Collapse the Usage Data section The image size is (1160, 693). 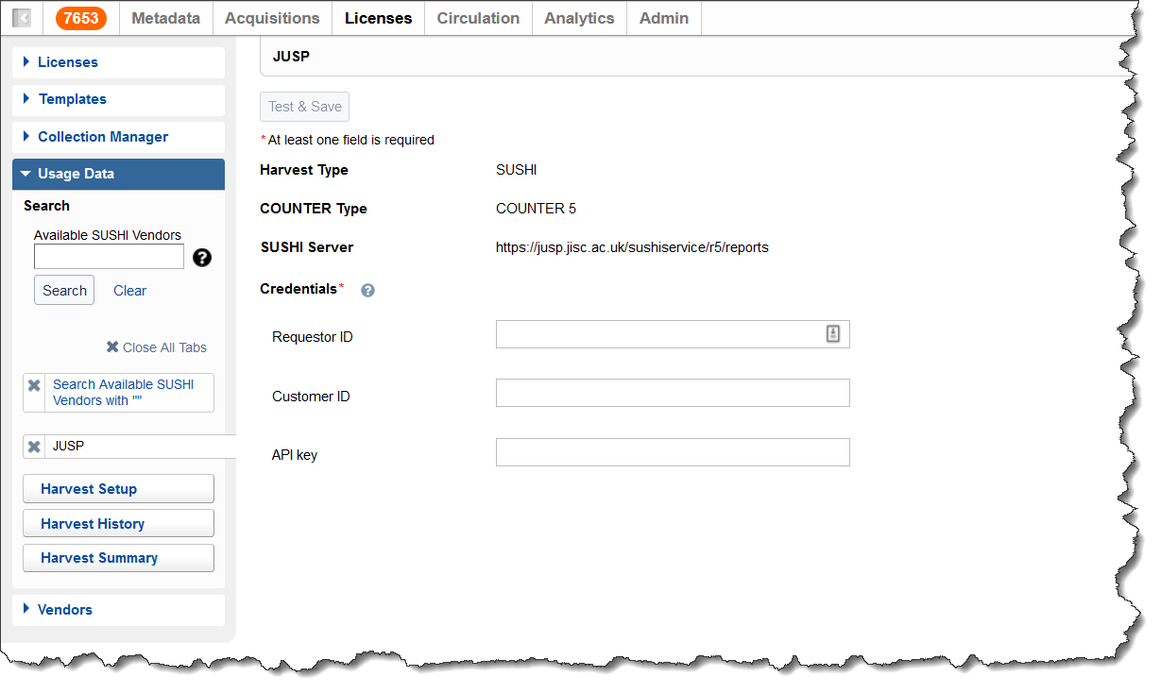pos(118,174)
